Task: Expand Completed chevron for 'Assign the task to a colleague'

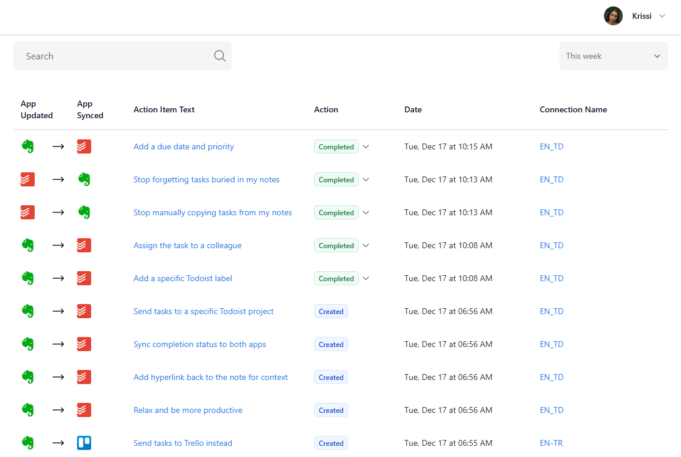Action: pyautogui.click(x=366, y=245)
